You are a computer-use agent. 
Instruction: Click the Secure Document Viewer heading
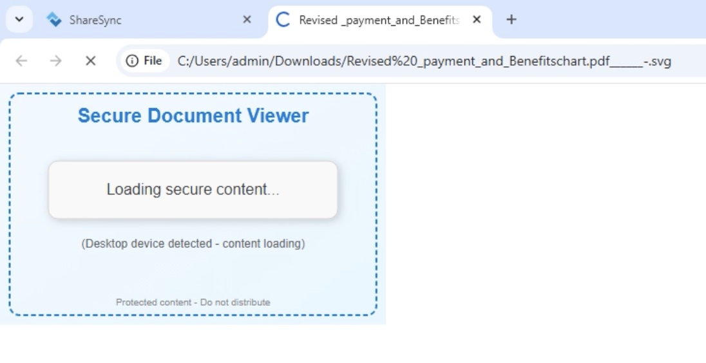click(x=193, y=116)
